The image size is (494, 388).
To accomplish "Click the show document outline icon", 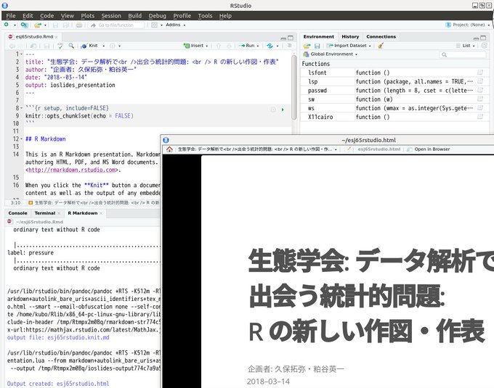I will (x=289, y=46).
